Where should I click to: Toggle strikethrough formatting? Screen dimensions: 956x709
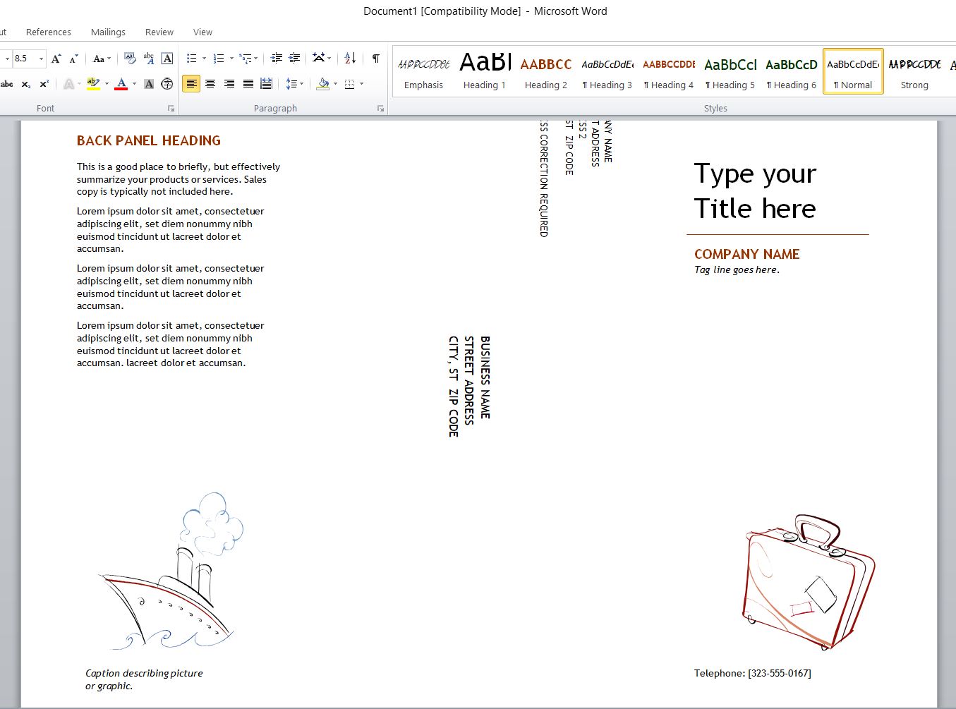[7, 84]
